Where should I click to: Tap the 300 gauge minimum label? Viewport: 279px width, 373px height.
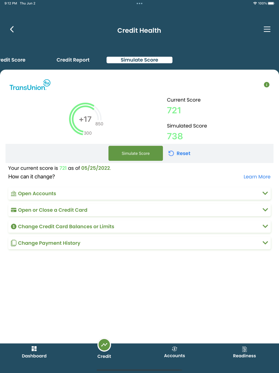pos(88,133)
